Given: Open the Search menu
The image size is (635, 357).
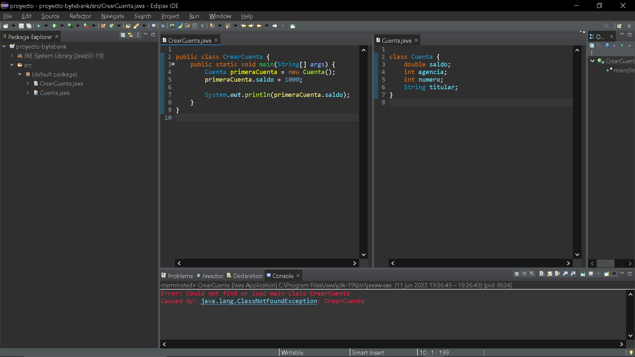Looking at the screenshot, I should point(143,16).
